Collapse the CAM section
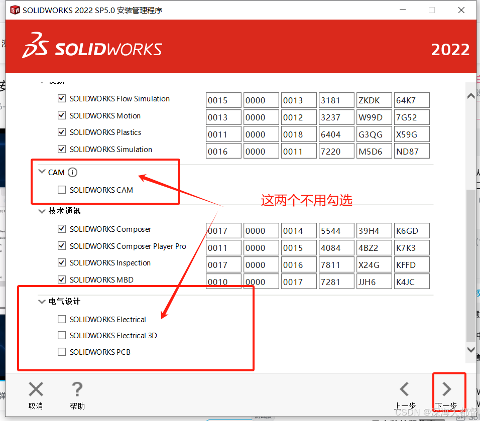The height and width of the screenshot is (421, 480). pyautogui.click(x=42, y=172)
